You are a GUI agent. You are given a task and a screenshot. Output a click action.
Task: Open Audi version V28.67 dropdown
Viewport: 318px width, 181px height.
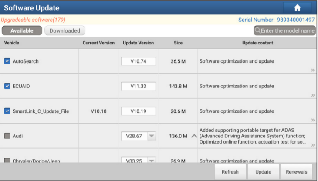click(x=151, y=136)
